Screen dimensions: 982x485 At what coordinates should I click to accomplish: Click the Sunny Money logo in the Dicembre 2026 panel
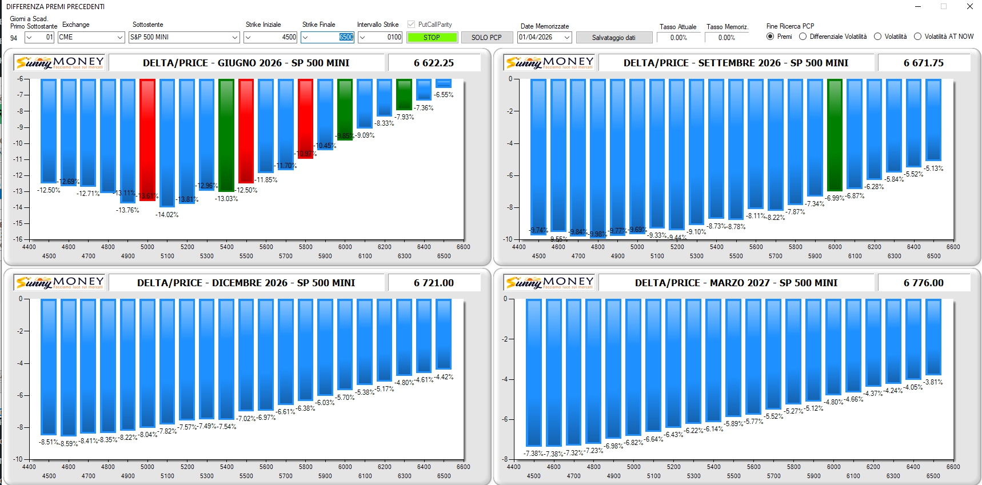coord(60,282)
